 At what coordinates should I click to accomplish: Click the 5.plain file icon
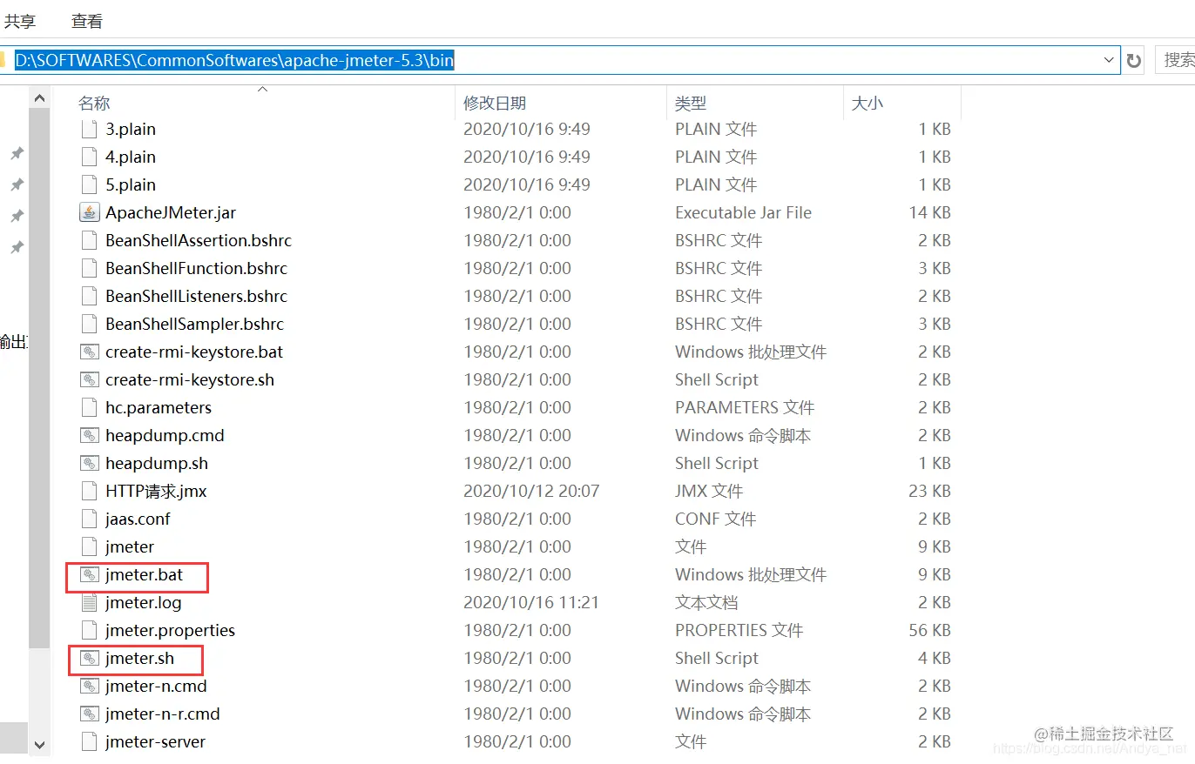88,184
